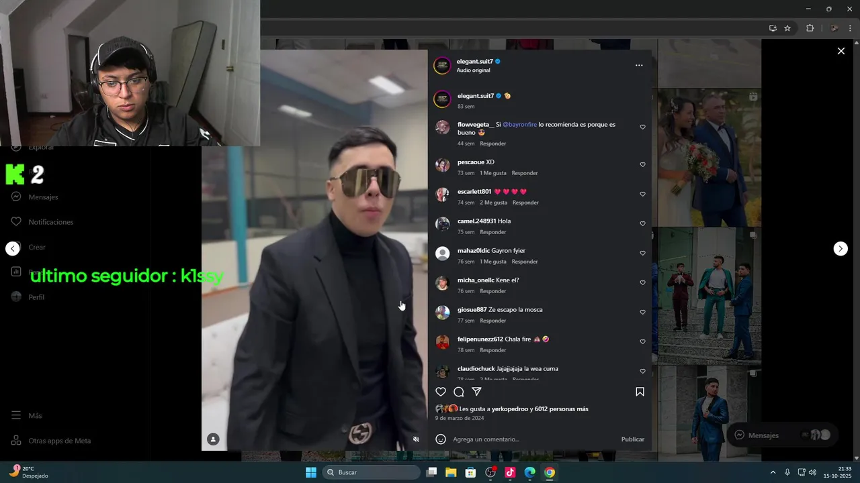Image resolution: width=860 pixels, height=483 pixels.
Task: Go to Perfil in the sidebar
Action: [x=28, y=297]
